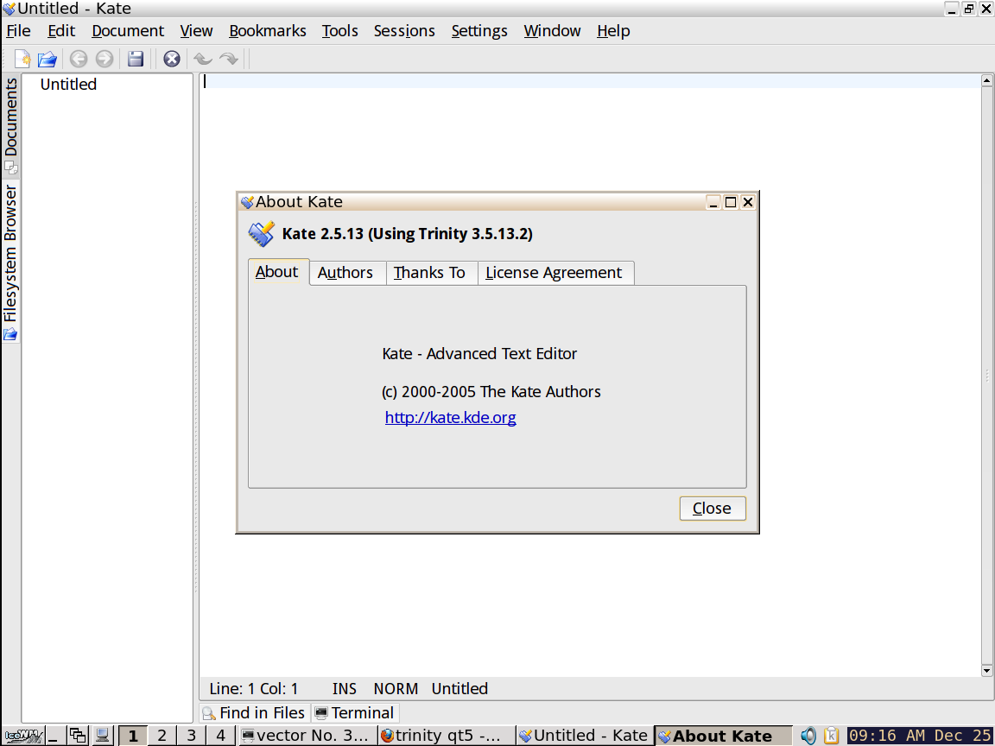Open the Document menu
The height and width of the screenshot is (746, 995).
tap(128, 31)
